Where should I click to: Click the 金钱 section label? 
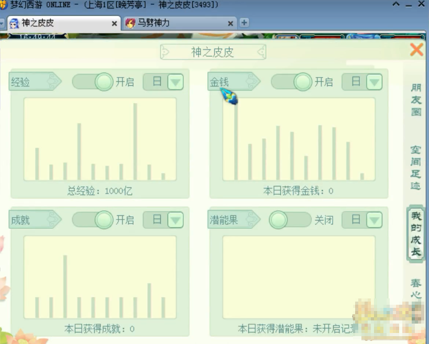pos(234,81)
